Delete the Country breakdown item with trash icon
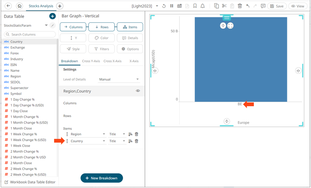311x188 pixels. click(137, 141)
